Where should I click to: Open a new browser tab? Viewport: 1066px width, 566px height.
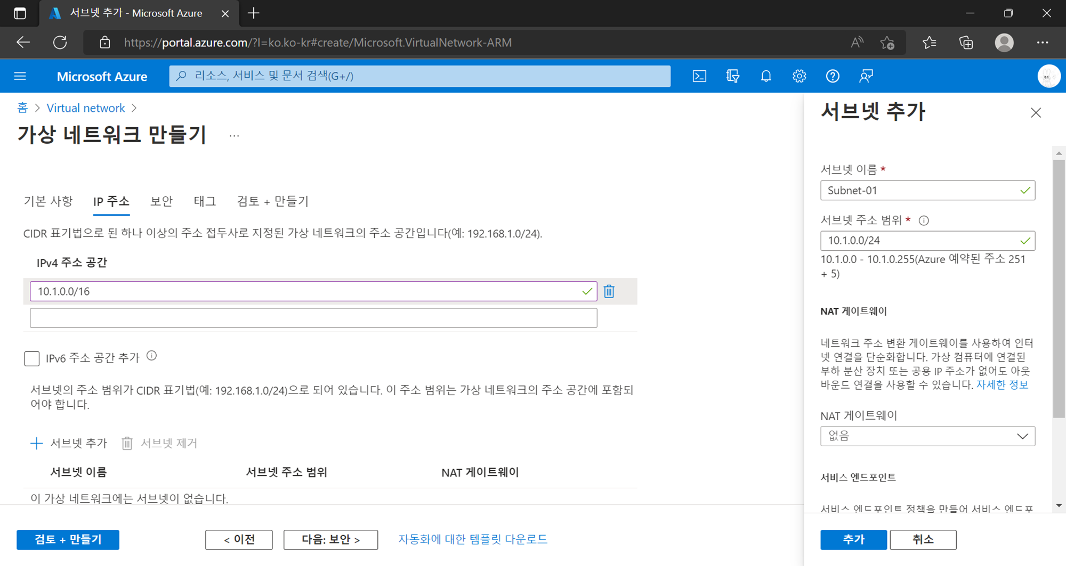click(x=254, y=13)
